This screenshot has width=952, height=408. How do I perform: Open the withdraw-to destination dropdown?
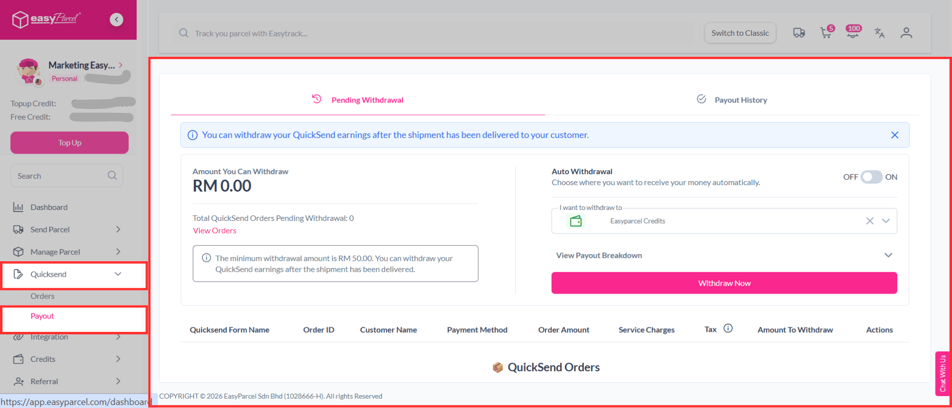pyautogui.click(x=886, y=221)
